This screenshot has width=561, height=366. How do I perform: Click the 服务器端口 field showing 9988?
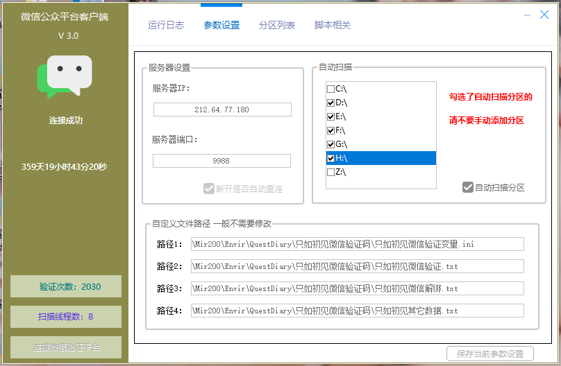(221, 161)
